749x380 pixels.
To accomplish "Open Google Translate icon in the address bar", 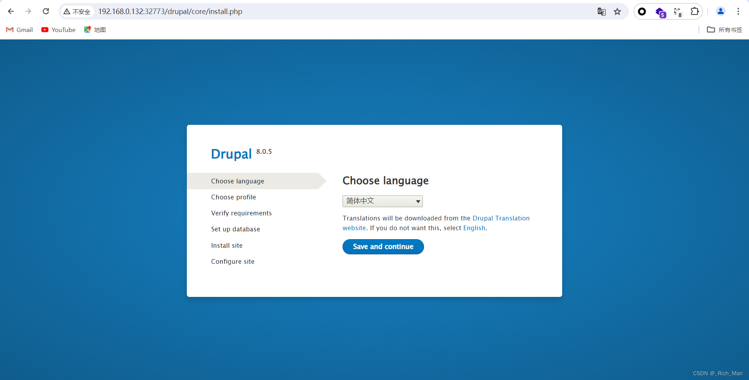I will click(602, 11).
